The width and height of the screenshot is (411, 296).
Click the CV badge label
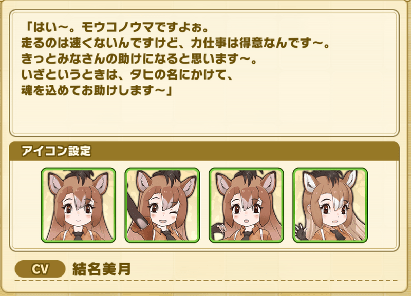[x=40, y=269]
